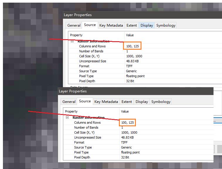Select Source tab in upper Layer Properties window
This screenshot has width=222, height=169.
pyautogui.click(x=90, y=25)
